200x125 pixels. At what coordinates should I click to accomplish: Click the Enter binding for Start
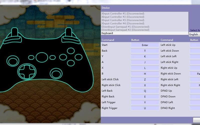pyautogui.click(x=145, y=45)
